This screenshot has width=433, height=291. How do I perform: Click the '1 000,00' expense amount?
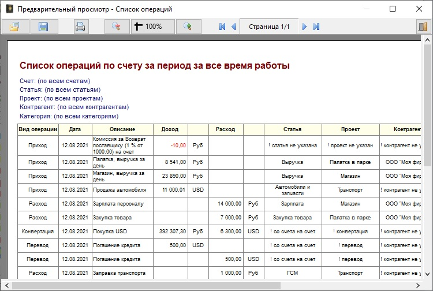click(x=231, y=273)
